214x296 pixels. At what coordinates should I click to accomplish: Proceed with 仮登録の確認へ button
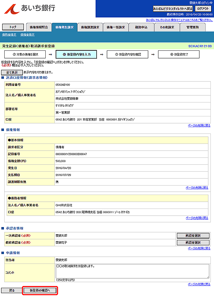coord(40,290)
